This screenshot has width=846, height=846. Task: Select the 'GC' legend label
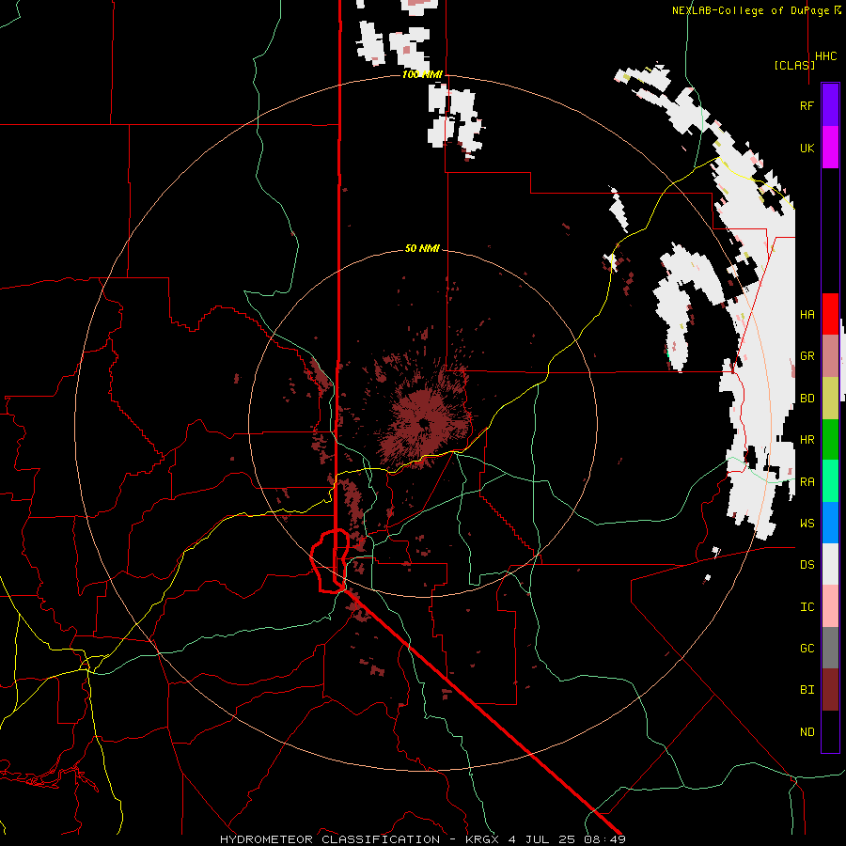(x=807, y=648)
